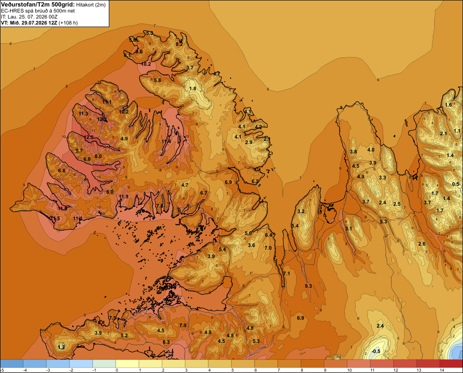Click the dark red 13–14 legend swatch
This screenshot has width=463, height=373.
428,363
